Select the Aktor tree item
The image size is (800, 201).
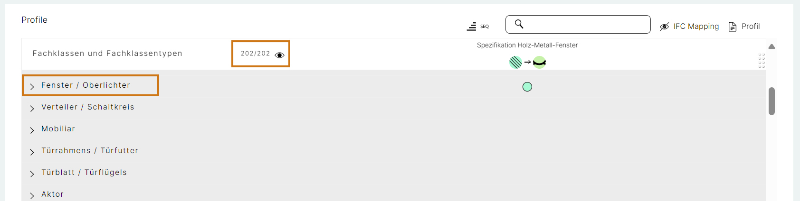52,194
